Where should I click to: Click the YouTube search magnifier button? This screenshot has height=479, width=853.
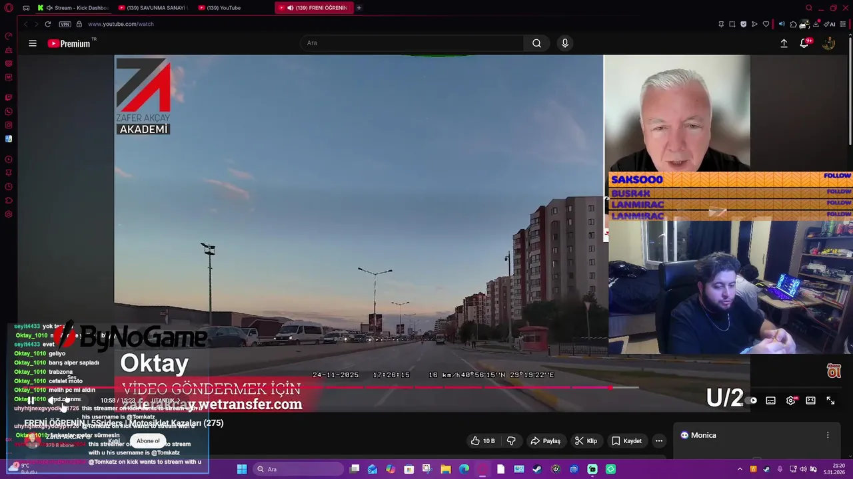click(x=536, y=43)
